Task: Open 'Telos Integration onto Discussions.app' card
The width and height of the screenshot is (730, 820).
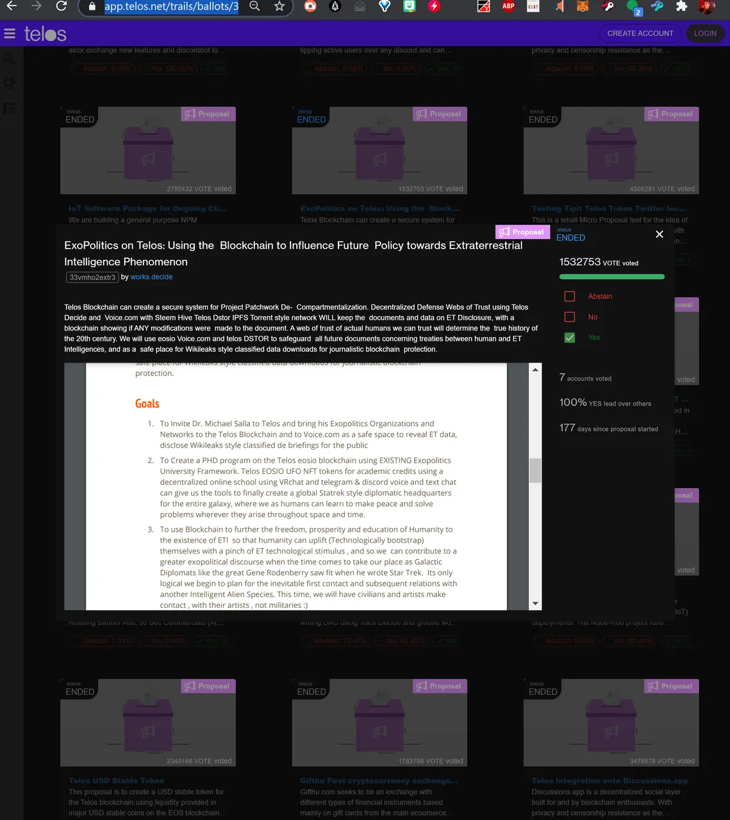Action: [x=610, y=780]
